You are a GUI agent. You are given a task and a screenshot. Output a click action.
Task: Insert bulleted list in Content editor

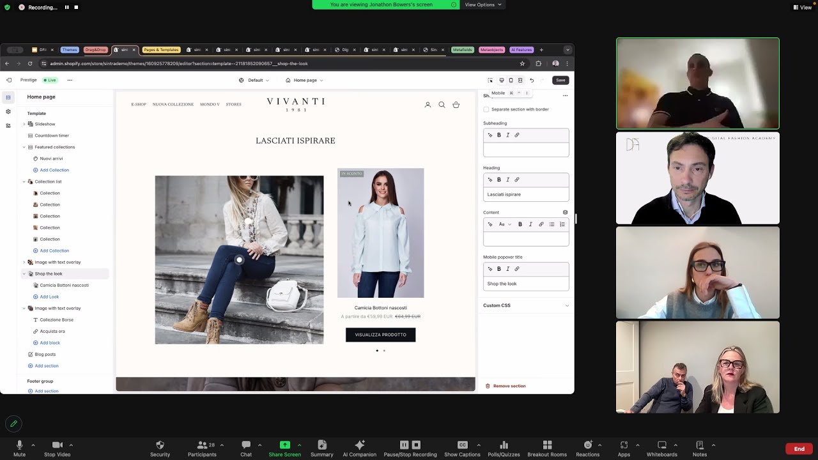[x=552, y=224]
